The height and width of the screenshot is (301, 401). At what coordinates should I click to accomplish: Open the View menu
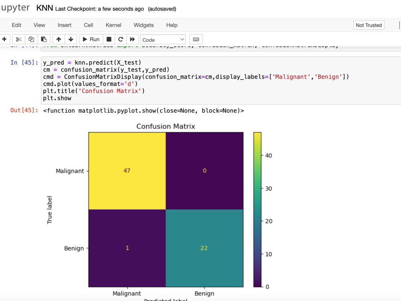pyautogui.click(x=39, y=25)
